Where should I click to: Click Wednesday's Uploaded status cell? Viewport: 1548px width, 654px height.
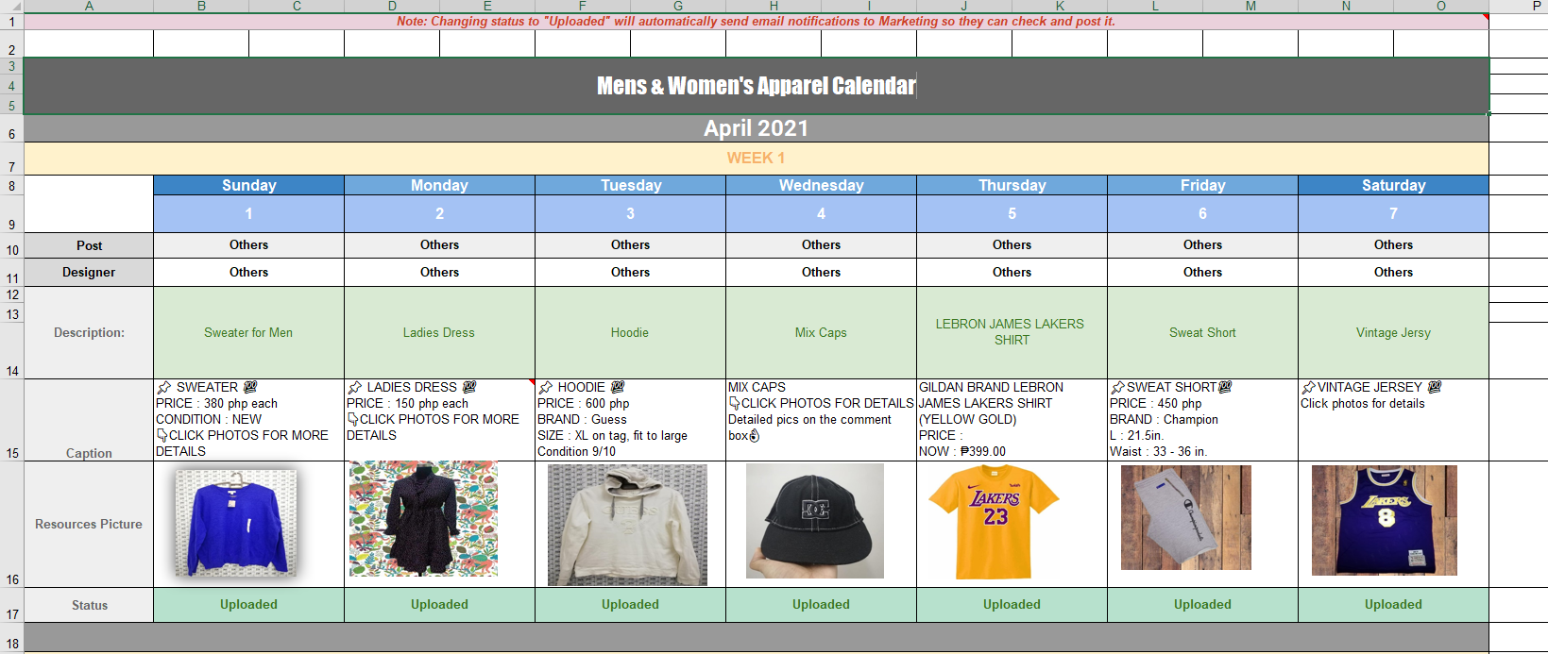[822, 605]
